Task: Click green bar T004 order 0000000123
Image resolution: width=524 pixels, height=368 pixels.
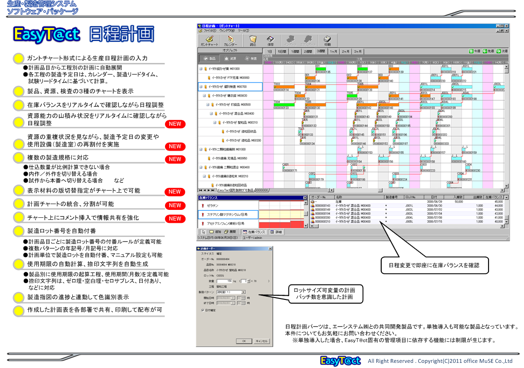Action: (284, 104)
